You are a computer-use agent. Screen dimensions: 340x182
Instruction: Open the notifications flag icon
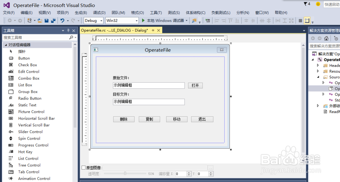pyautogui.click(x=306, y=4)
